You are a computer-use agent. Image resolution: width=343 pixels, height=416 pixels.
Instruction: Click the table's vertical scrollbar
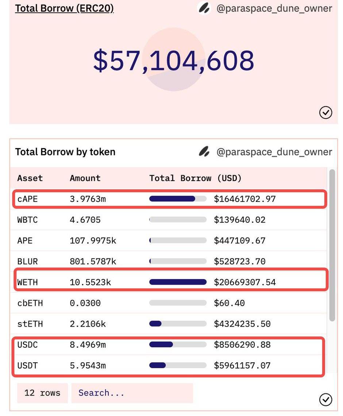pos(332,245)
